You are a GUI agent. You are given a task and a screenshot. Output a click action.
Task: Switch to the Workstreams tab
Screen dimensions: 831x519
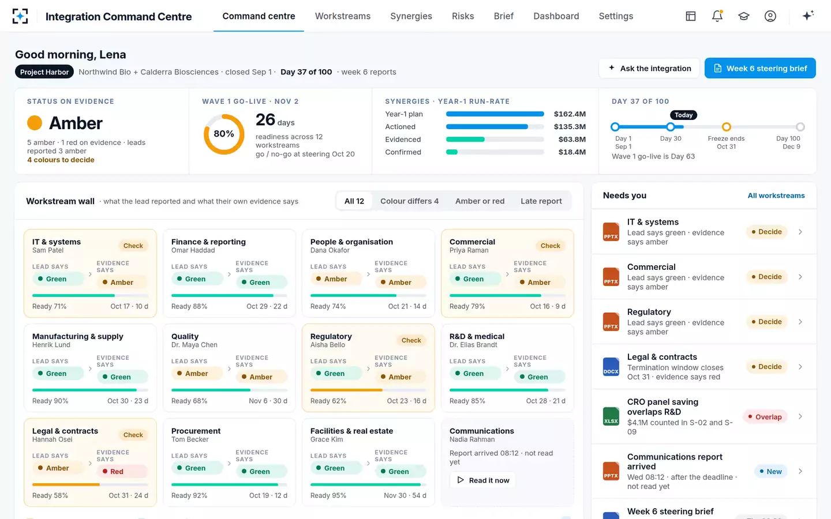point(343,16)
